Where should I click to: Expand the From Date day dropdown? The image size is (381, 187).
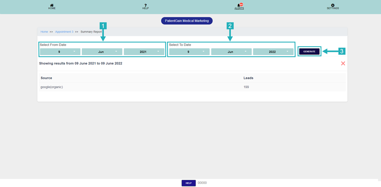60,52
